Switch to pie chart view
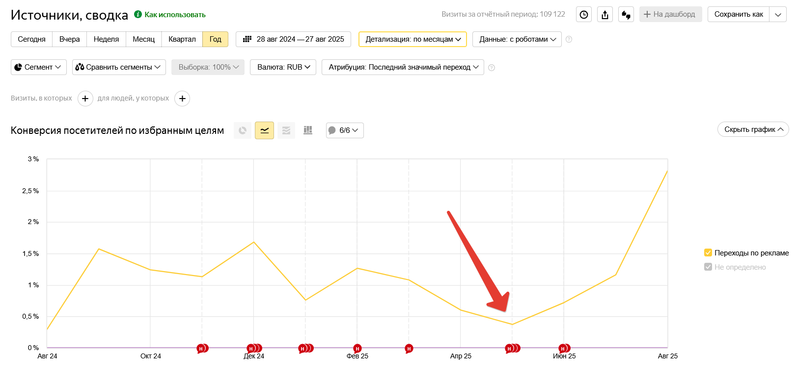This screenshot has height=379, width=797. (x=243, y=130)
